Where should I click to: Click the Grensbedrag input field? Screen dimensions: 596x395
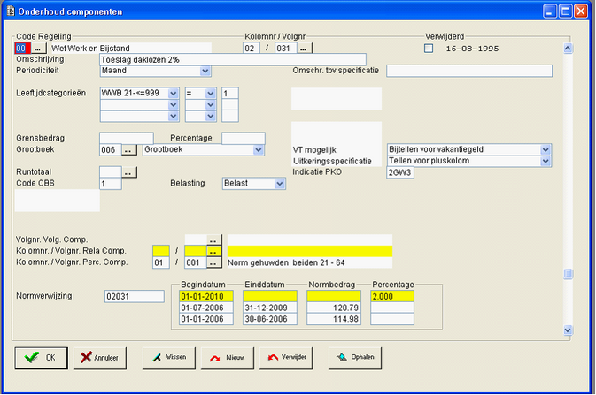pos(127,138)
